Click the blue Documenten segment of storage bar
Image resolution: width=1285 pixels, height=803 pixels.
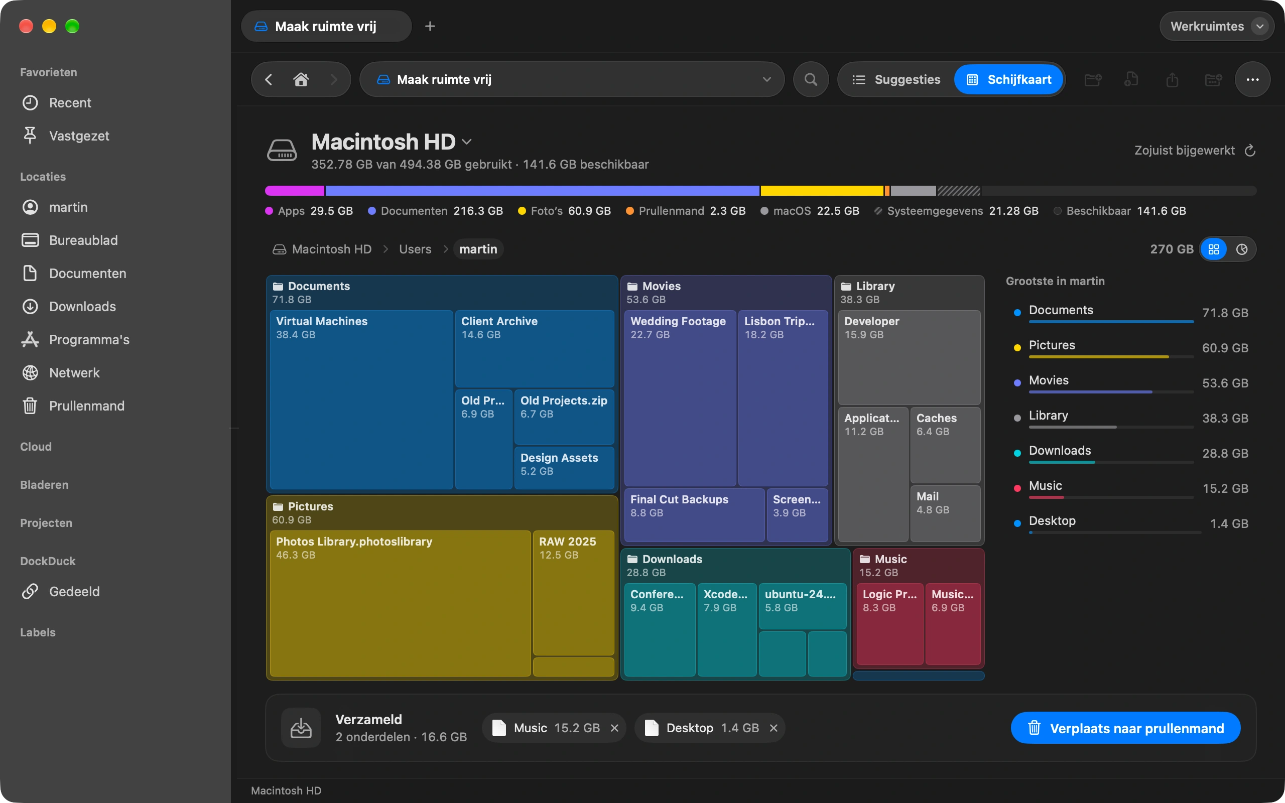tap(542, 191)
